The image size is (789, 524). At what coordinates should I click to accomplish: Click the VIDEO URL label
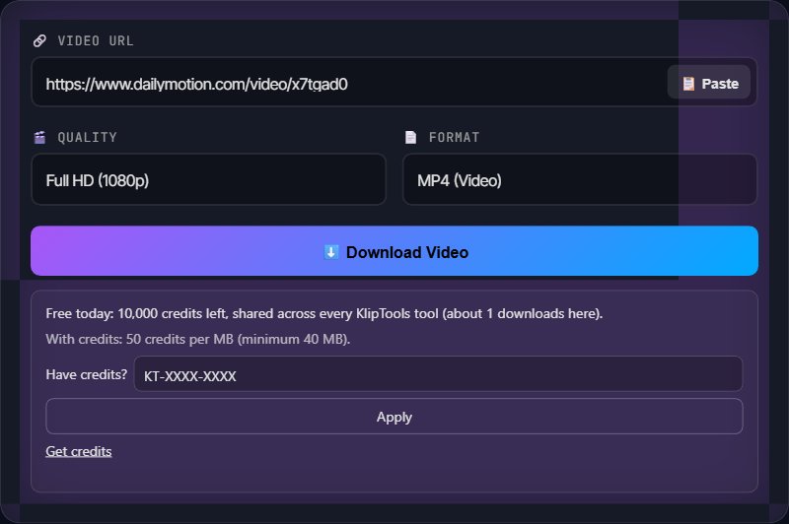[96, 40]
